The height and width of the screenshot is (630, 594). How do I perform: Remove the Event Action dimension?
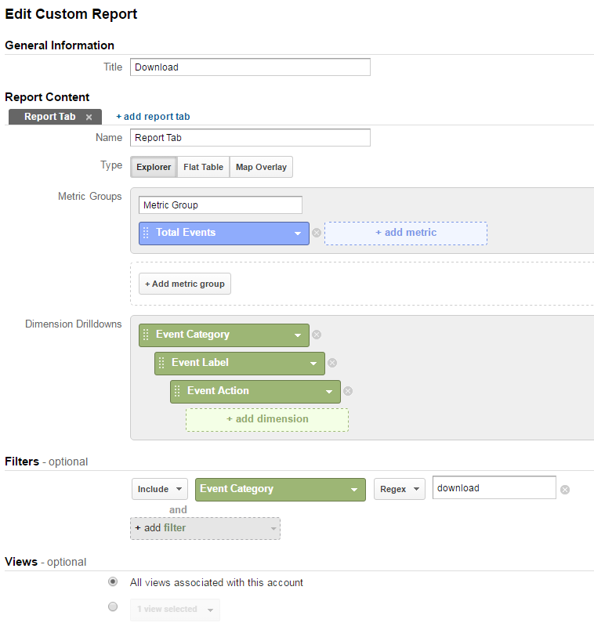coord(348,391)
